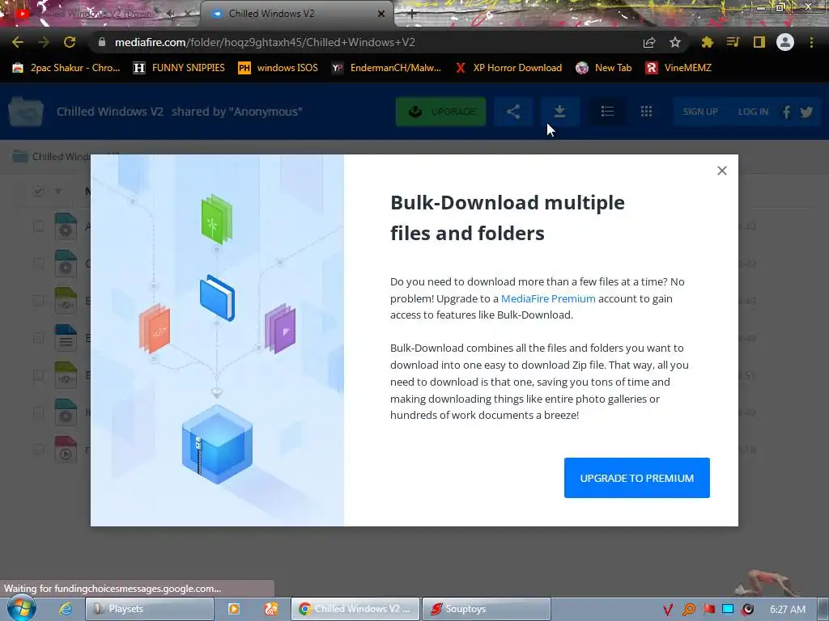This screenshot has width=829, height=621.
Task: Open the New Tab bookmark
Action: coord(604,68)
